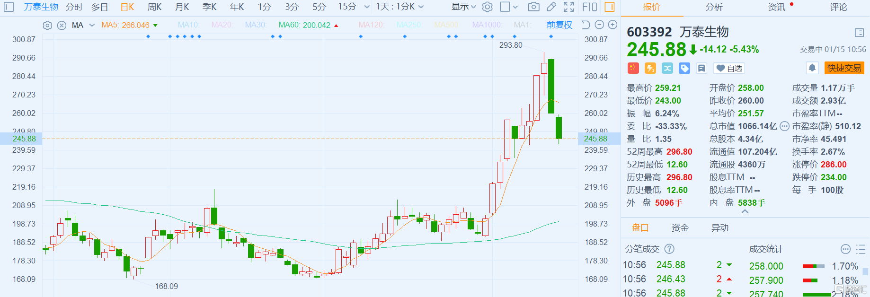The image size is (870, 297).
Task: Click the panel layout icon beside stock name
Action: 860,33
